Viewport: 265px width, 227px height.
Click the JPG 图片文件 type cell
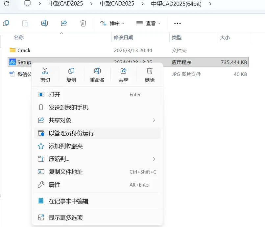click(186, 74)
